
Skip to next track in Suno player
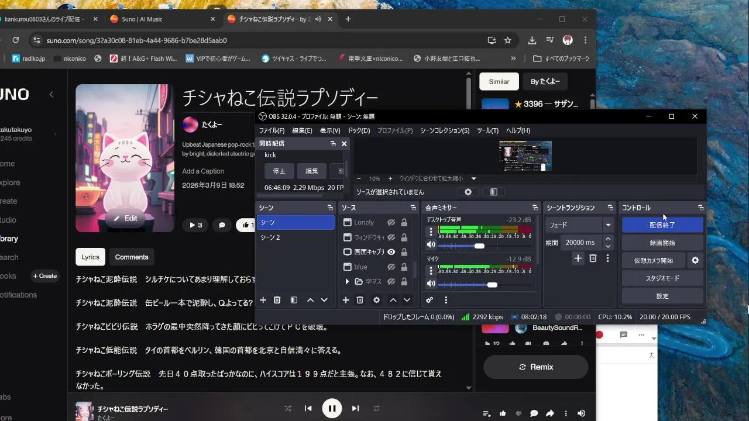(355, 408)
